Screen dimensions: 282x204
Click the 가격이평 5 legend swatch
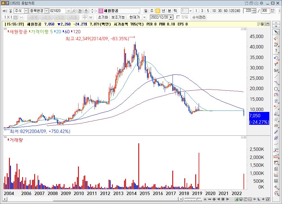pyautogui.click(x=30, y=32)
